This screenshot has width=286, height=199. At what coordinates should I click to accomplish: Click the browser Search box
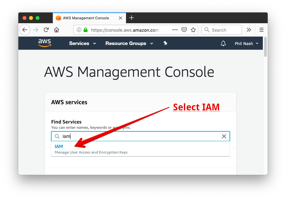222,30
